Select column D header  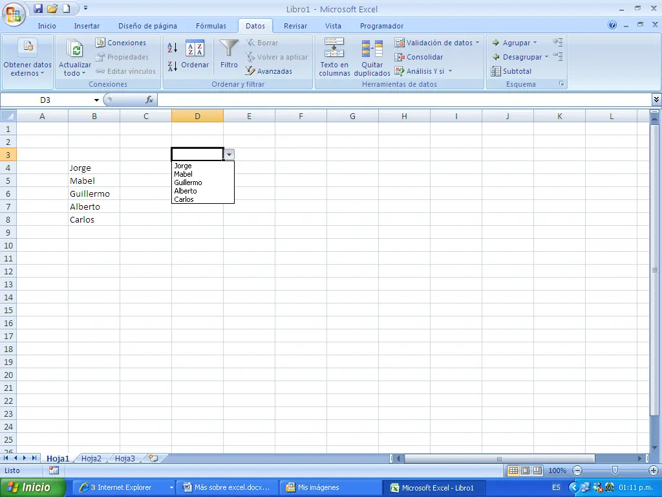coord(197,116)
